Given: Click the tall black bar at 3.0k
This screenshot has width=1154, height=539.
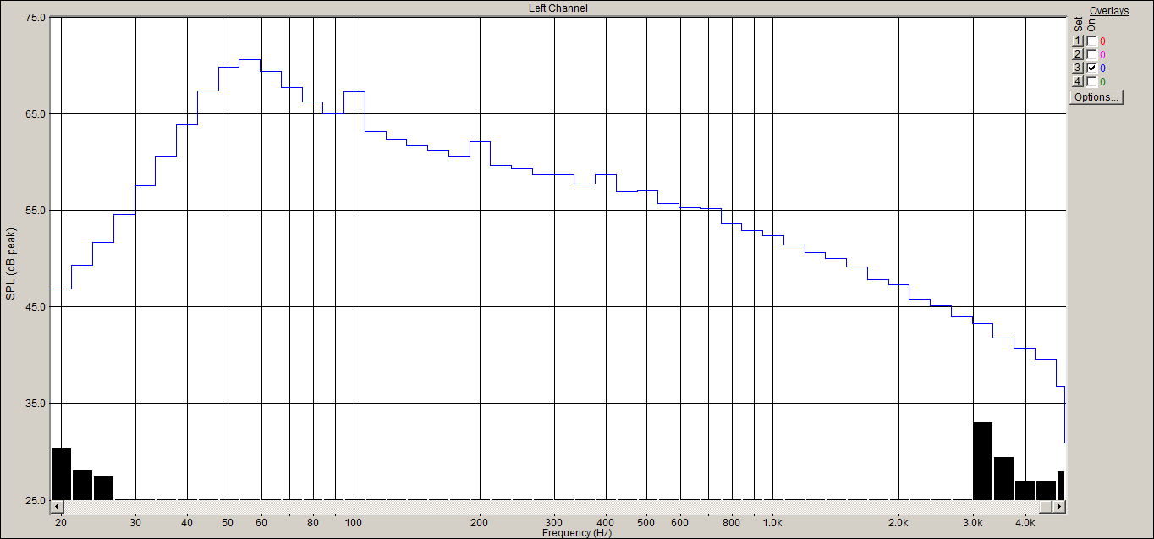Looking at the screenshot, I should (x=982, y=461).
